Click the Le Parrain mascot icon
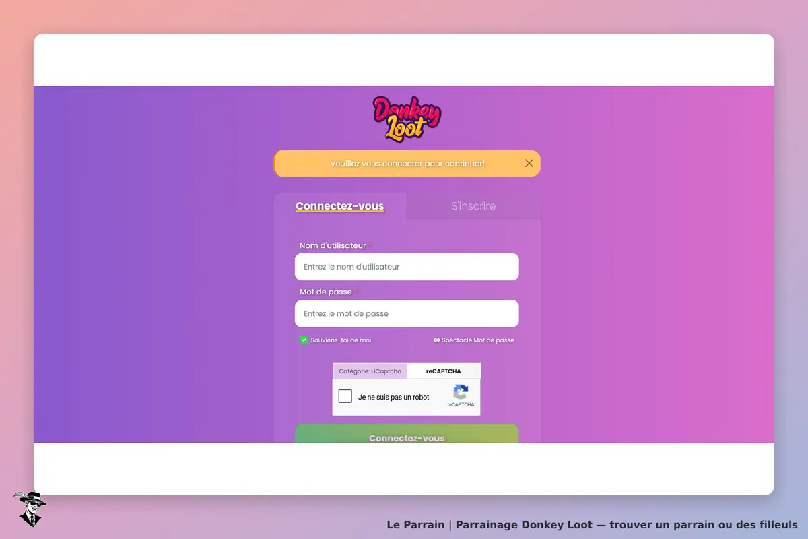This screenshot has width=808, height=539. tap(30, 509)
